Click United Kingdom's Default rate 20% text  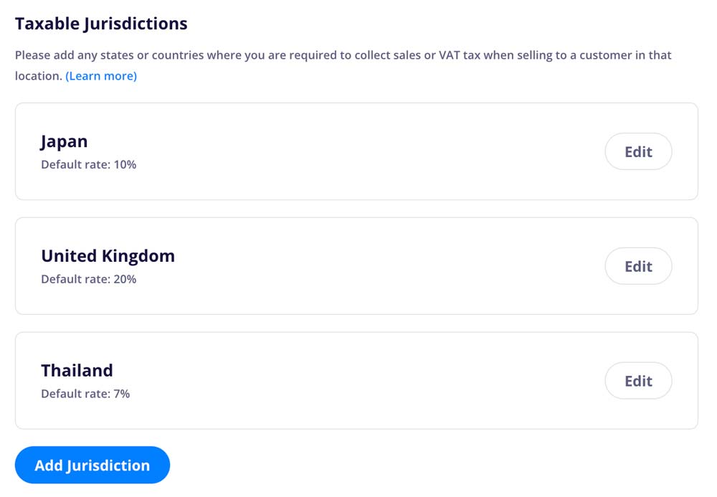89,280
